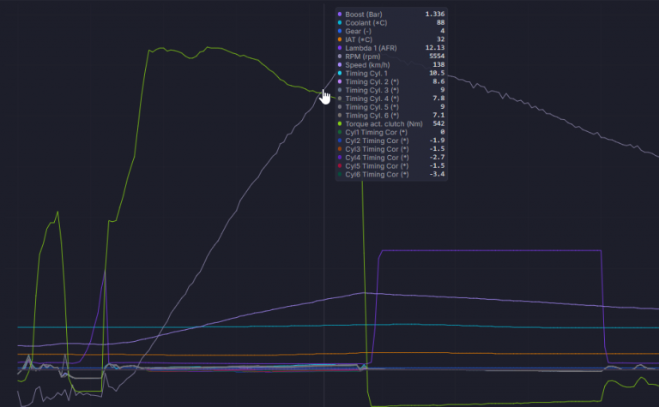This screenshot has width=659, height=407.
Task: Click the coolant value 88
Action: click(440, 22)
